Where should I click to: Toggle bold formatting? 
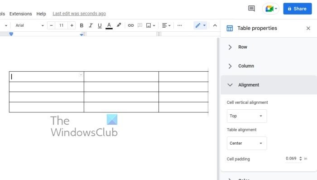coord(82,25)
